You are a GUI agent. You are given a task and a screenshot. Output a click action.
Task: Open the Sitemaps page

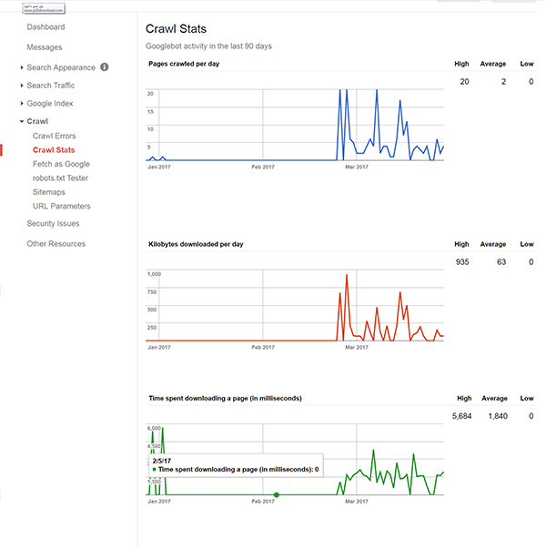(x=48, y=192)
